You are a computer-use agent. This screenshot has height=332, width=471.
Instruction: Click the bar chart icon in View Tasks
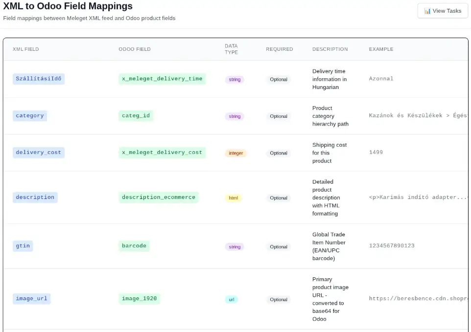pyautogui.click(x=427, y=11)
